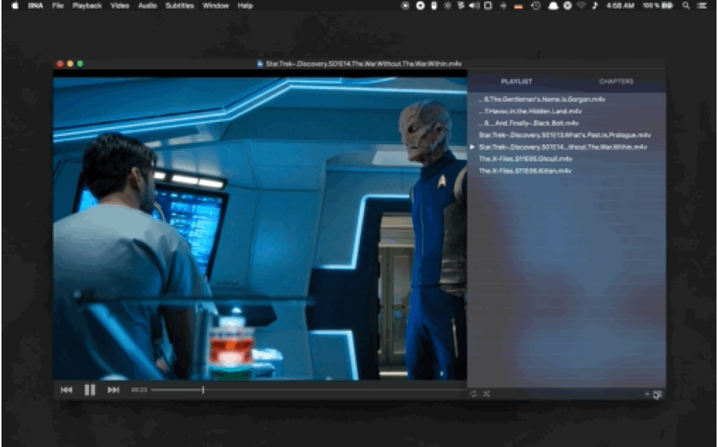Screen dimensions: 718x447
Task: Skip to the next track in player
Action: [x=113, y=389]
